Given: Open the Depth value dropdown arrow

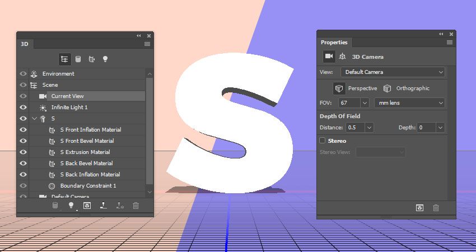Looking at the screenshot, I should (x=441, y=128).
